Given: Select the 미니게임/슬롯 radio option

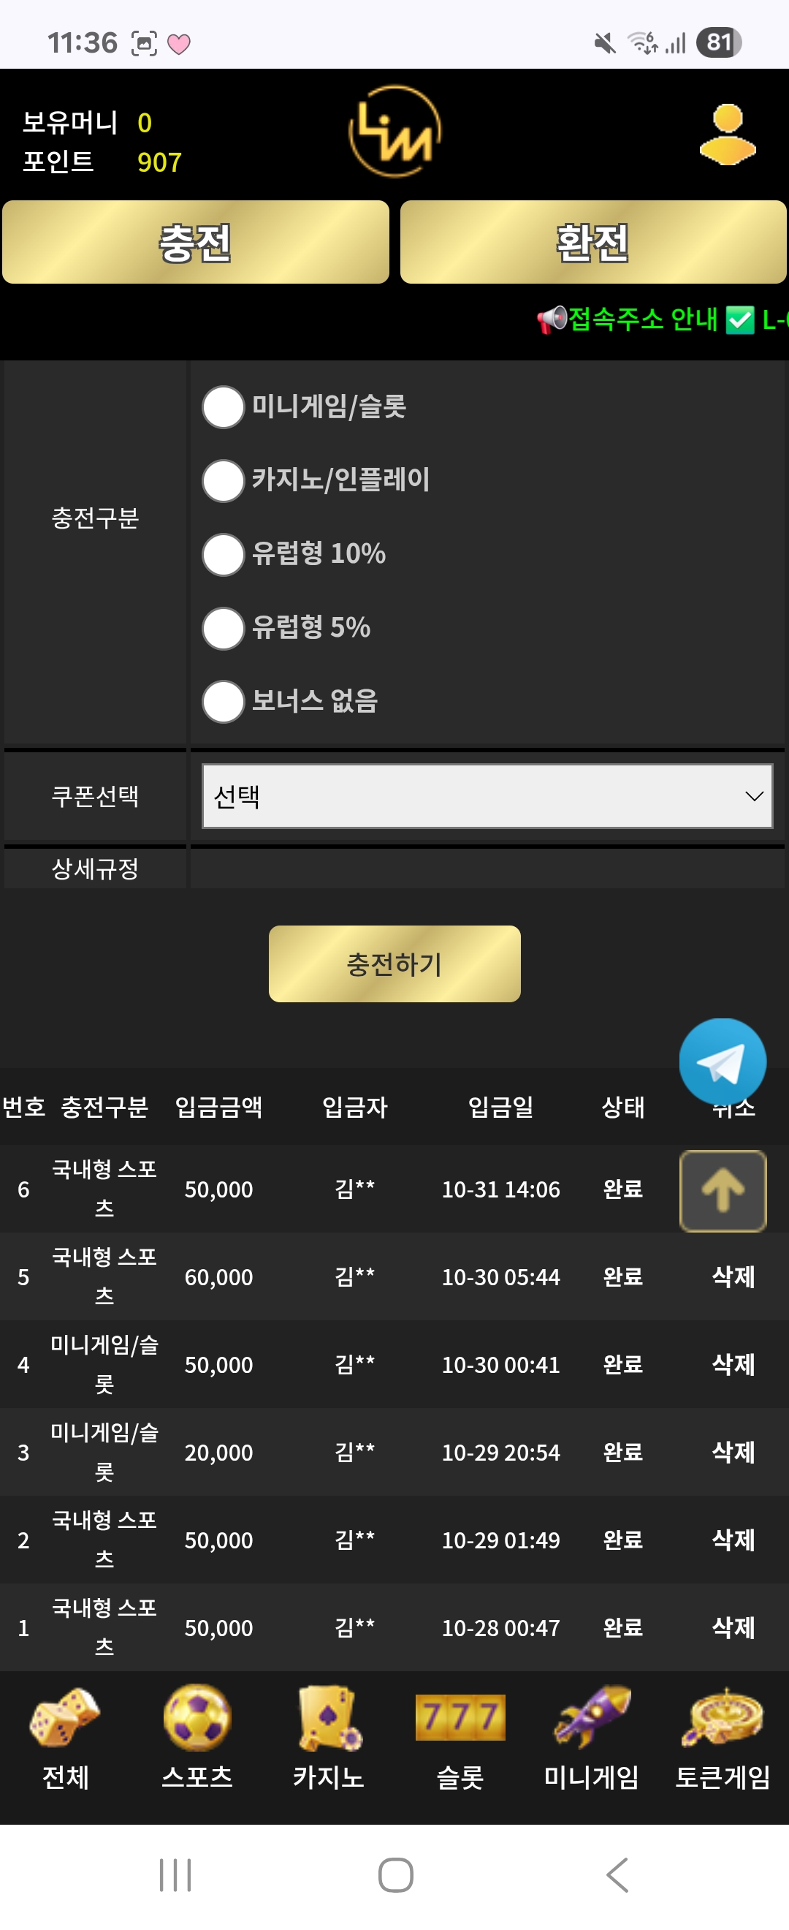Looking at the screenshot, I should (223, 406).
